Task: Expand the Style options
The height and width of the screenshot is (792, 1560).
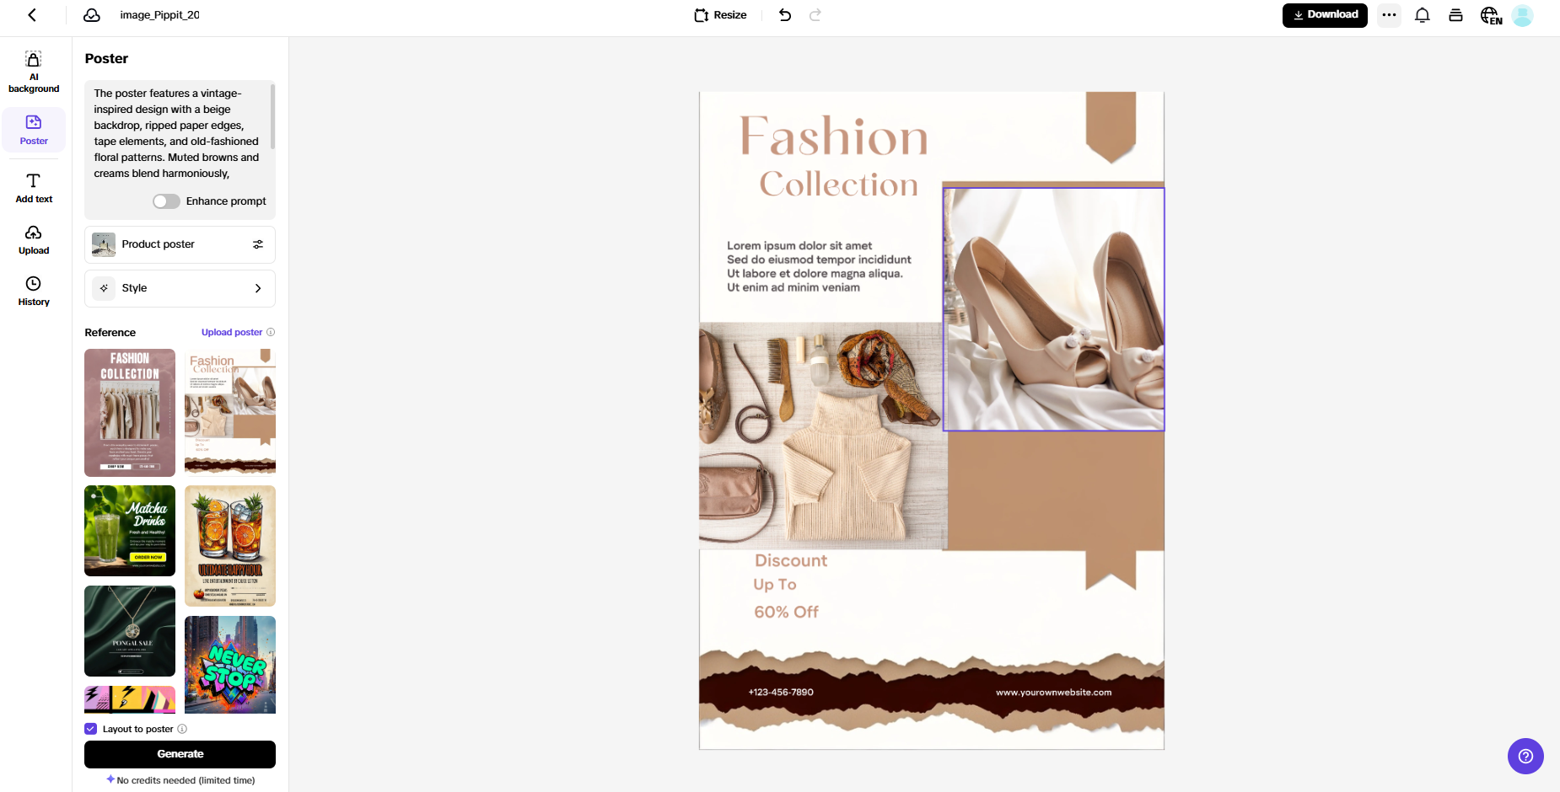Action: (x=258, y=288)
